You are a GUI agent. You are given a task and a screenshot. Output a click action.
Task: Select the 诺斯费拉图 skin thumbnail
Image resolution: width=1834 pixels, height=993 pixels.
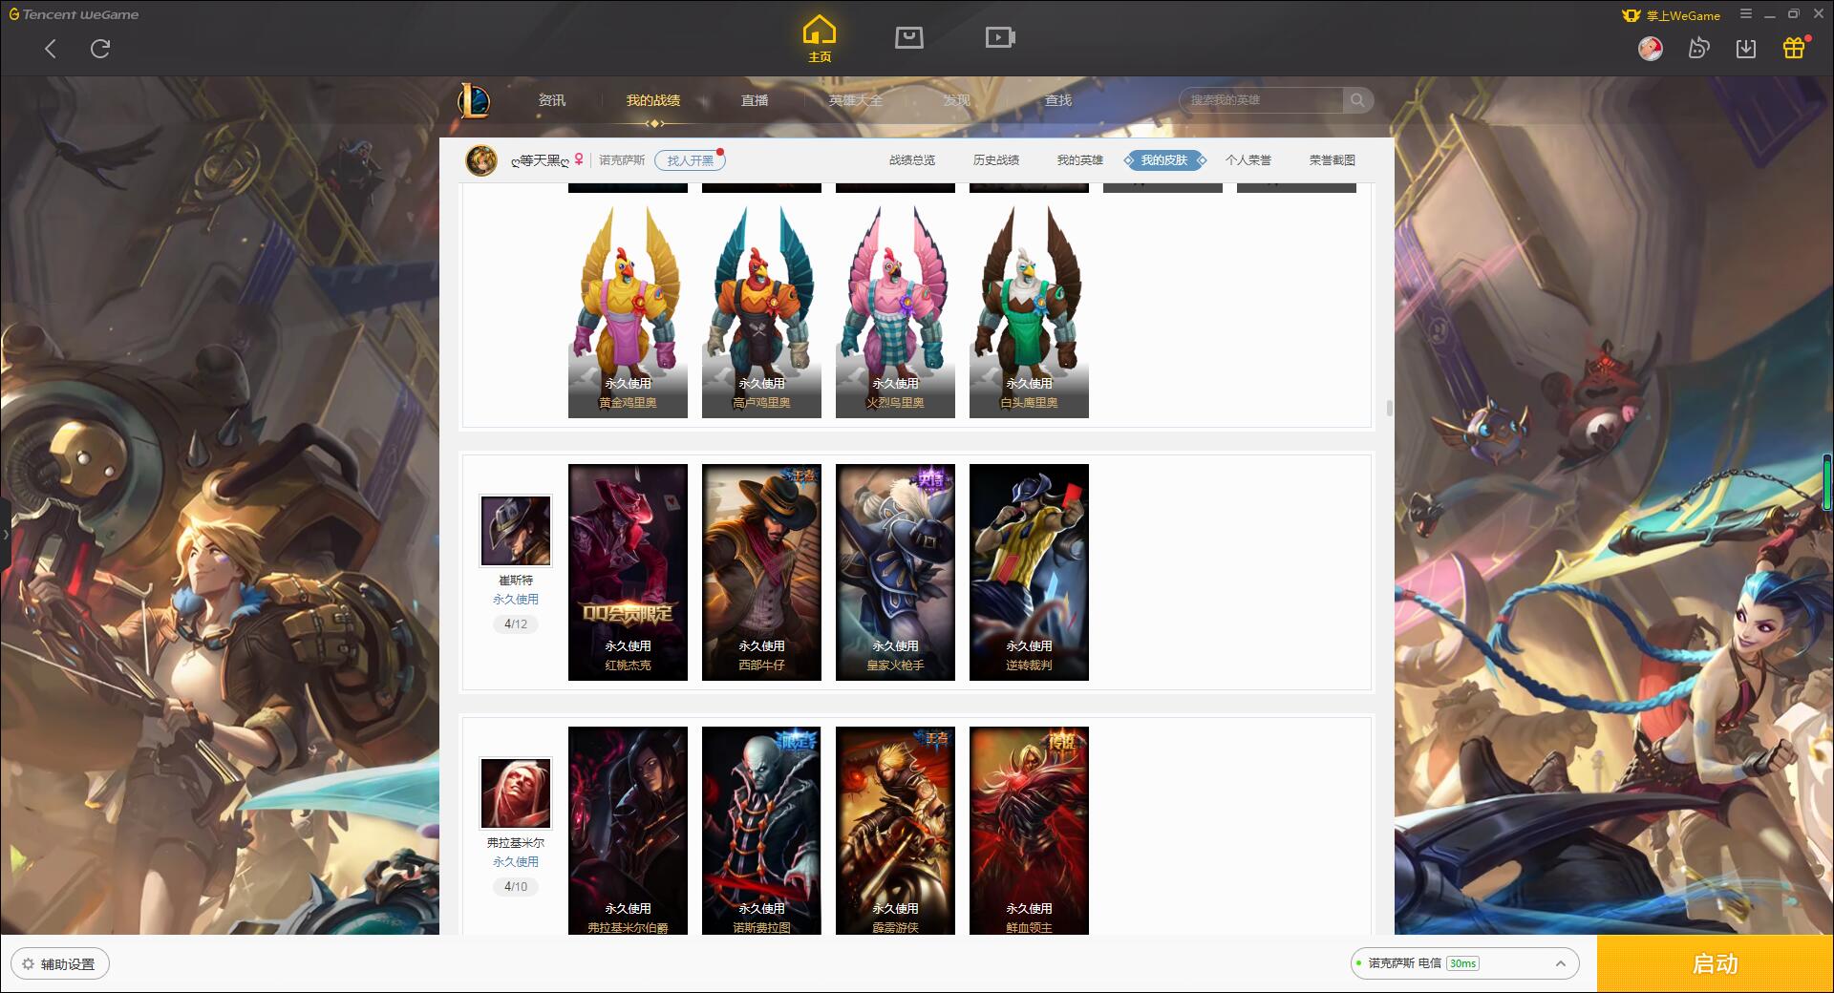pyautogui.click(x=761, y=831)
